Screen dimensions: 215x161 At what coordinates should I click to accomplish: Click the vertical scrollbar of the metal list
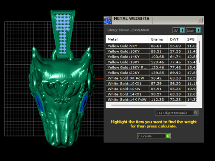[x=199, y=52]
